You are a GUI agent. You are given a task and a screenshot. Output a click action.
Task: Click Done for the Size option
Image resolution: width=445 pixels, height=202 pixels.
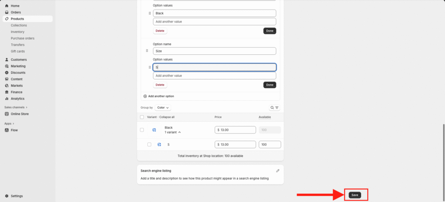[x=269, y=85]
